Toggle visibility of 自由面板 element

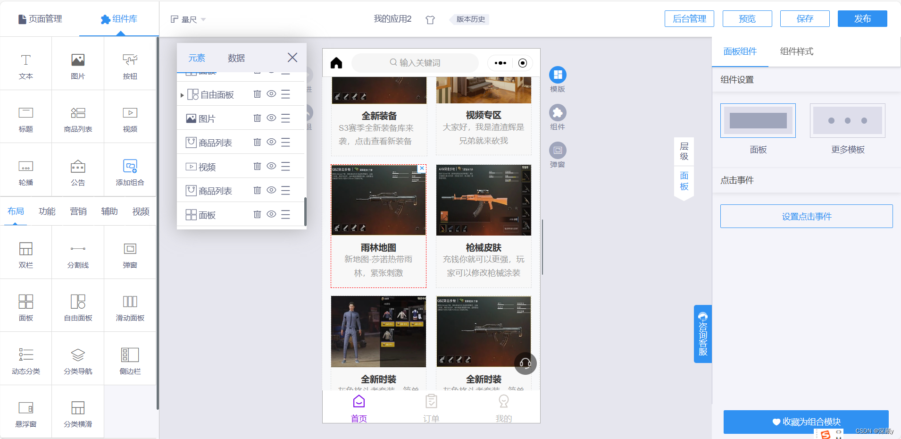271,94
